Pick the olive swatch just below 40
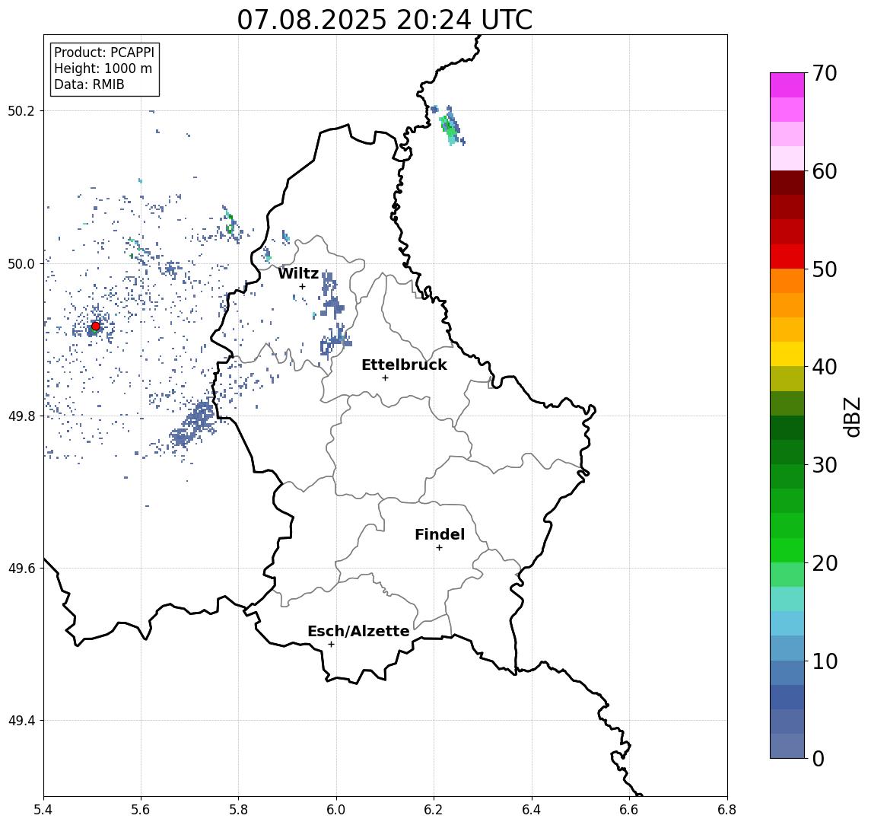This screenshot has width=871, height=825. point(787,378)
